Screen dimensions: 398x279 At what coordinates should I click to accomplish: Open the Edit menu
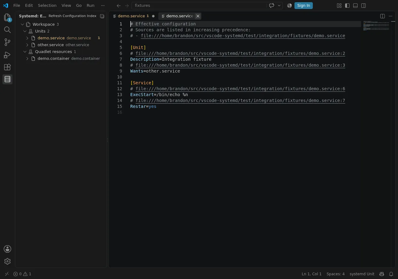tap(29, 6)
